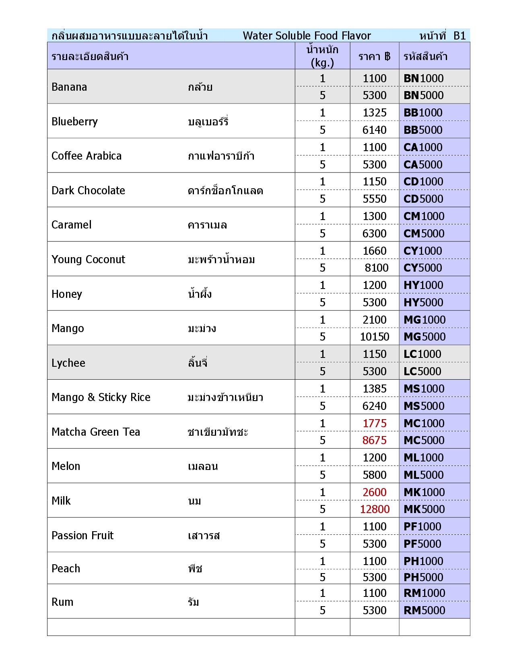Click the price 8100 cell
Image resolution: width=513 pixels, height=665 pixels.
376,268
